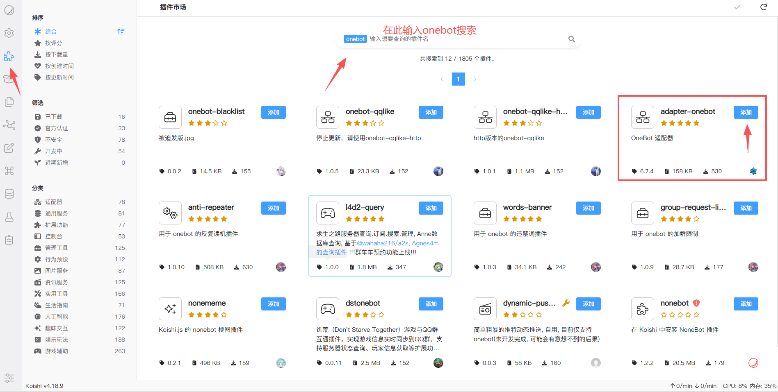Open the settings gear in the left sidebar
This screenshot has width=778, height=392.
coord(9,33)
